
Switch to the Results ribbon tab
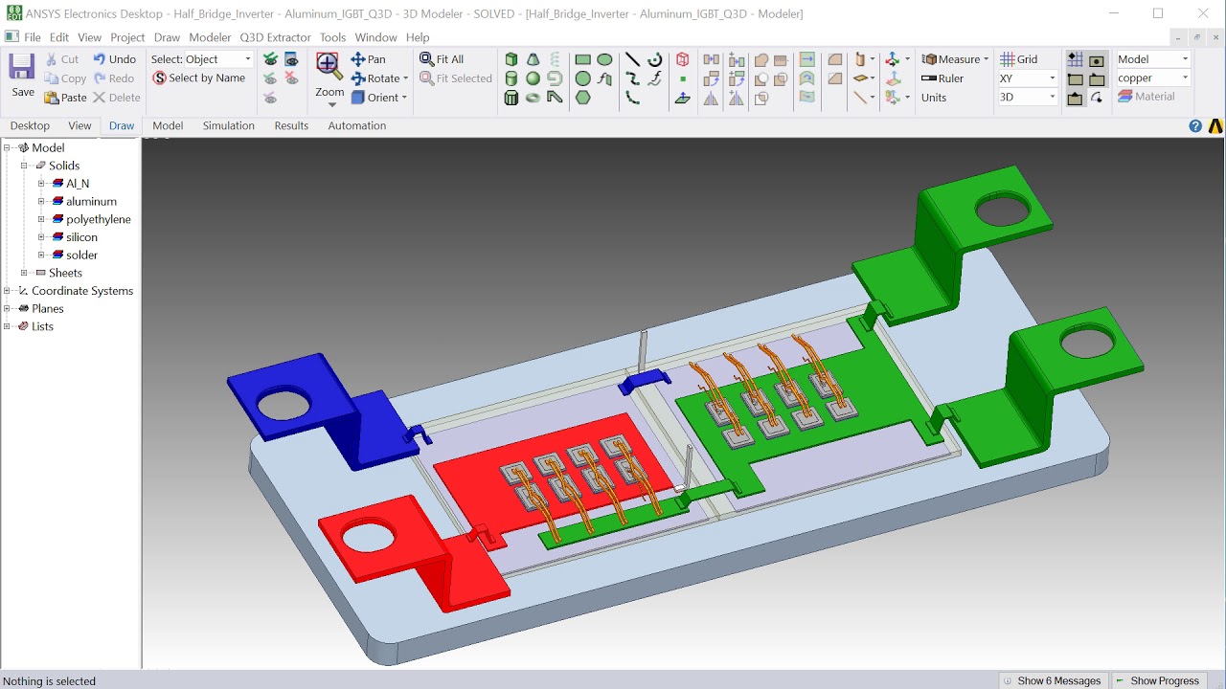pos(291,125)
